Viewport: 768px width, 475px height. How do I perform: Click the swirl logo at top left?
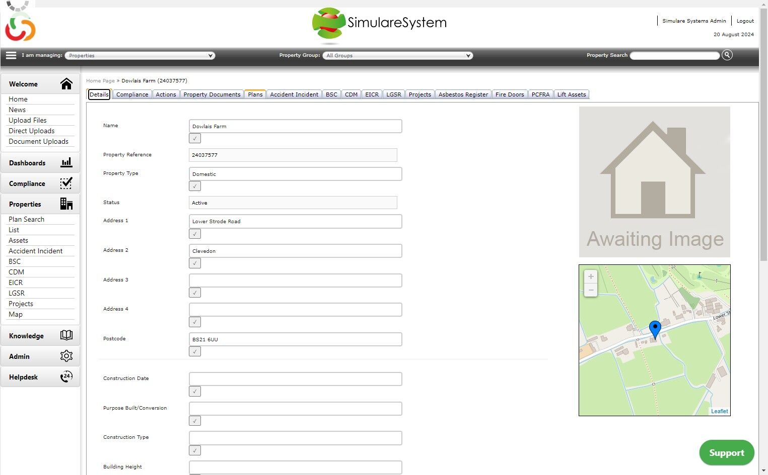pos(20,27)
